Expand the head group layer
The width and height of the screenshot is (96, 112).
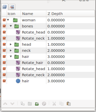click(11, 44)
